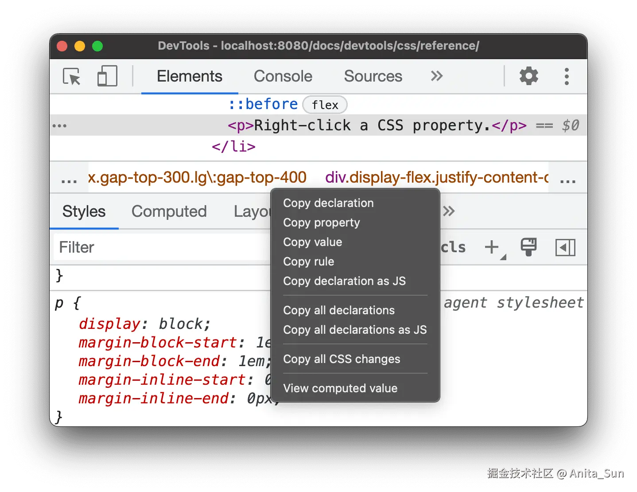
Task: Click the margin-block-end property name
Action: [149, 361]
